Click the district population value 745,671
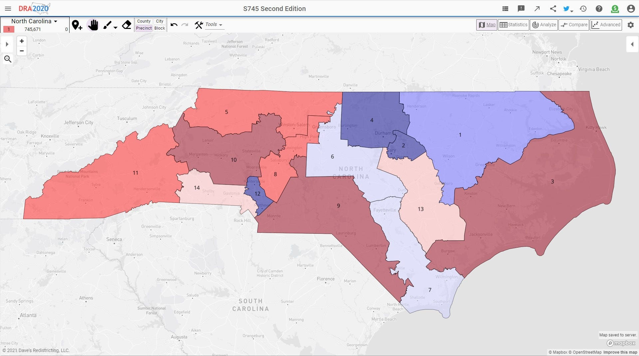Screen dimensions: 639x356 click(x=33, y=29)
